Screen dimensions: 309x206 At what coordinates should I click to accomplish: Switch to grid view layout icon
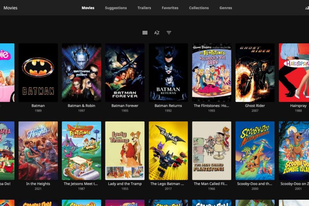[145, 33]
